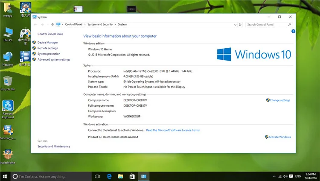
Task: Switch input language ENG indicator
Action: (298, 176)
